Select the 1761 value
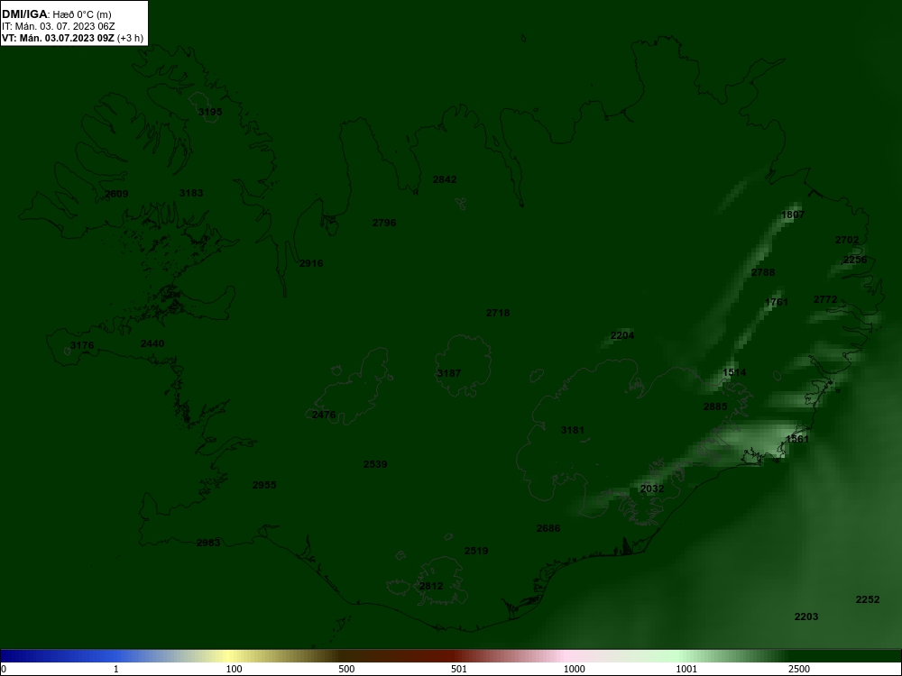Image resolution: width=902 pixels, height=676 pixels. click(777, 302)
